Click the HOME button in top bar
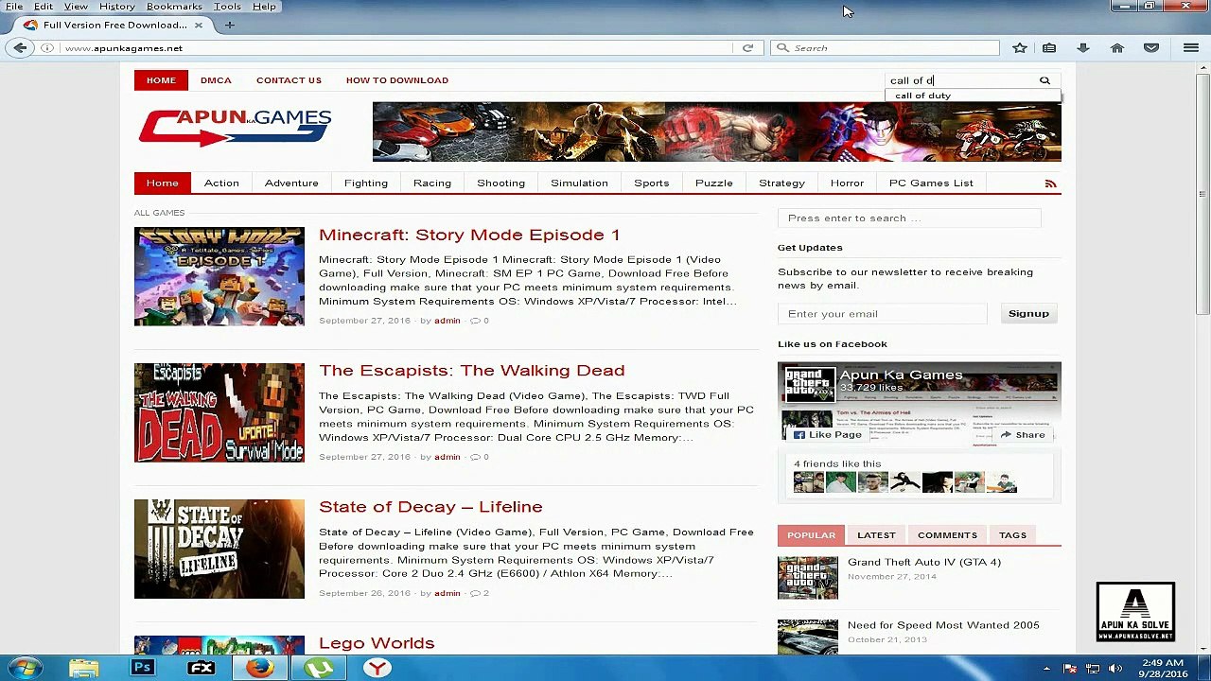 pos(161,80)
